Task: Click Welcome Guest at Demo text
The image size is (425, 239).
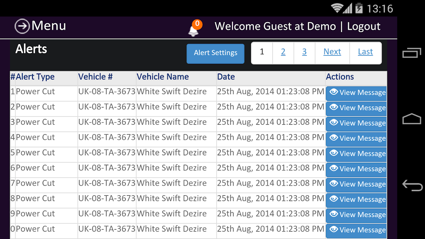Action: click(x=275, y=26)
